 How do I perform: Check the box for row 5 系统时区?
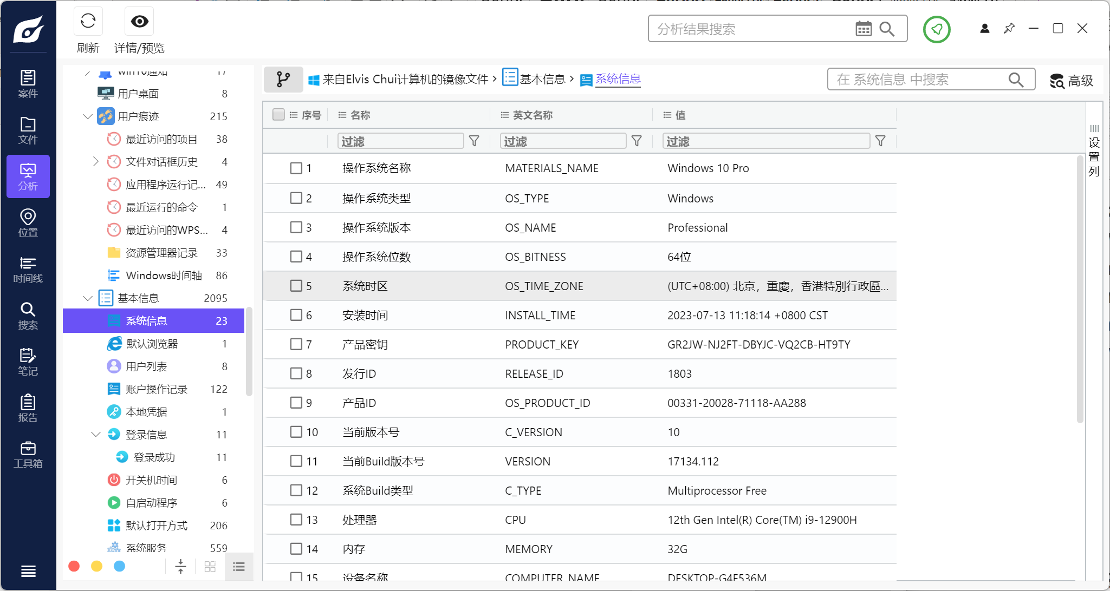click(x=296, y=286)
